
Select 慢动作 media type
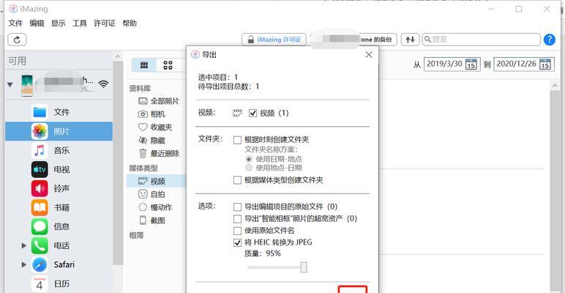click(155, 207)
